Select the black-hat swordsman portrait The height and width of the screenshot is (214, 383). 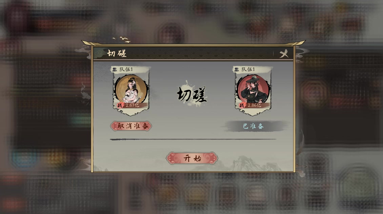point(253,89)
